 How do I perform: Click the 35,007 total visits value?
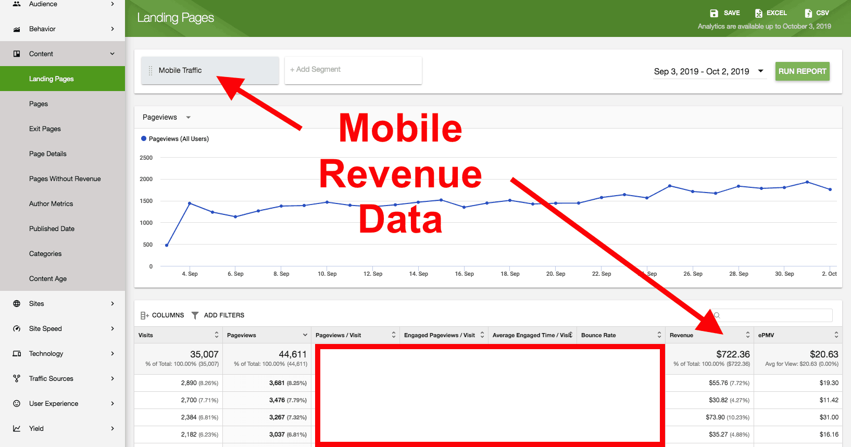(204, 354)
